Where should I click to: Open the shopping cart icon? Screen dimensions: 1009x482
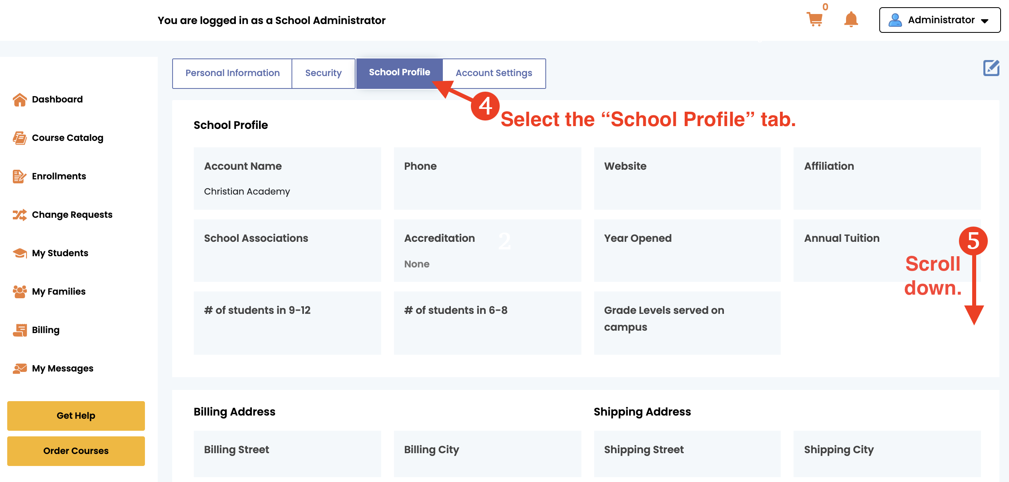814,19
